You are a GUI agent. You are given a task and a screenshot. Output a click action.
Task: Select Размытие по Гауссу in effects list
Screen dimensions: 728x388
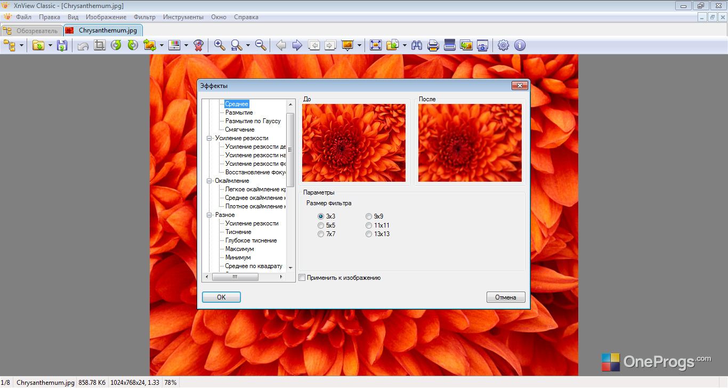[253, 121]
